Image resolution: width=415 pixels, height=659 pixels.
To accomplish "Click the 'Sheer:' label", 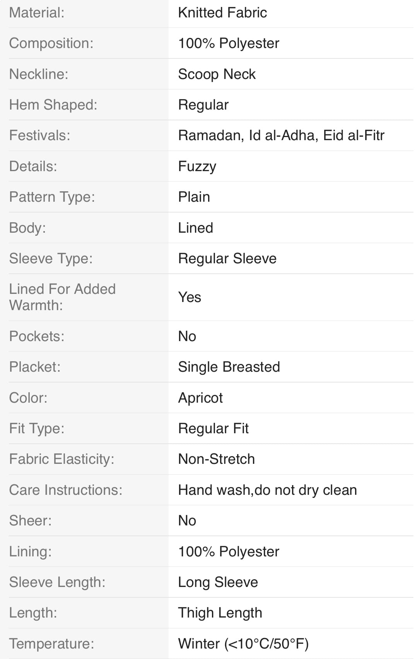I will click(30, 521).
